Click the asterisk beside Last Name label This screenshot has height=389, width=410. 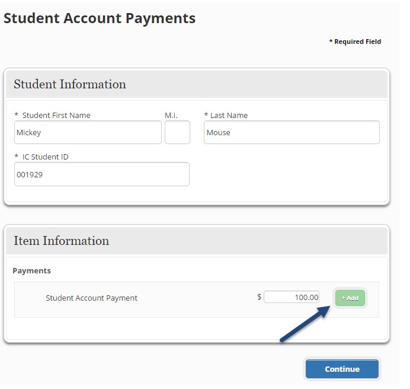(206, 115)
